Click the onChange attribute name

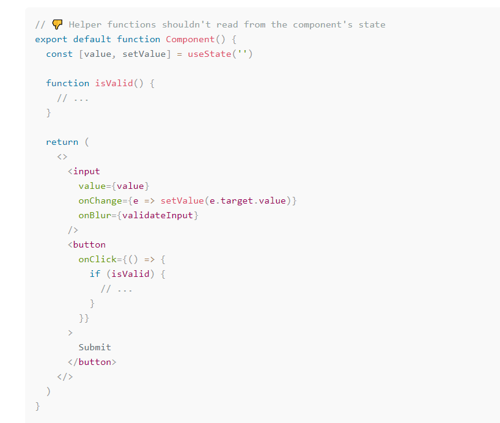coord(100,200)
